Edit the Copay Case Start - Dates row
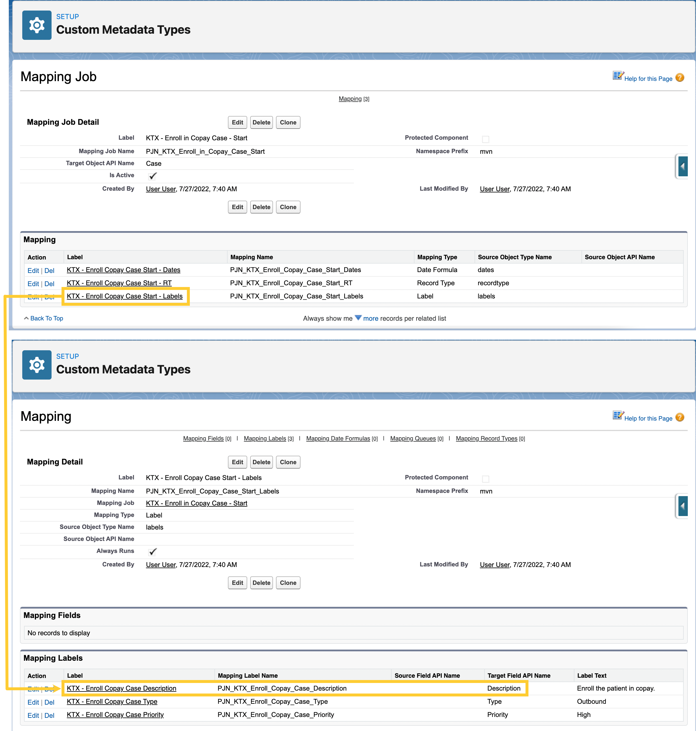This screenshot has height=731, width=696. pyautogui.click(x=33, y=271)
